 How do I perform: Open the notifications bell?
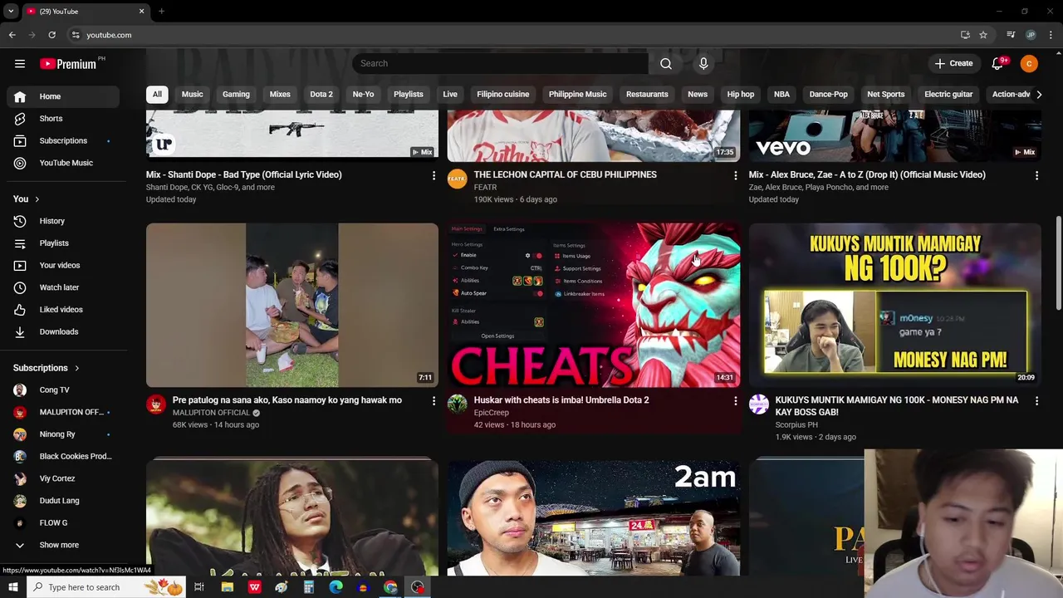pos(997,64)
